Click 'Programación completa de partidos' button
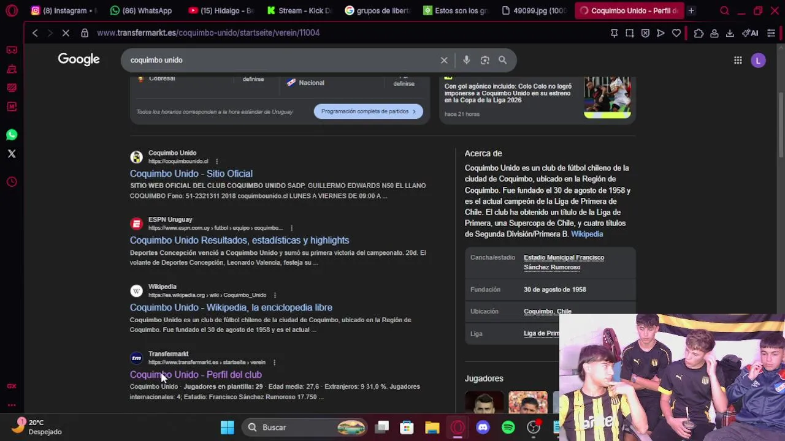 click(368, 111)
